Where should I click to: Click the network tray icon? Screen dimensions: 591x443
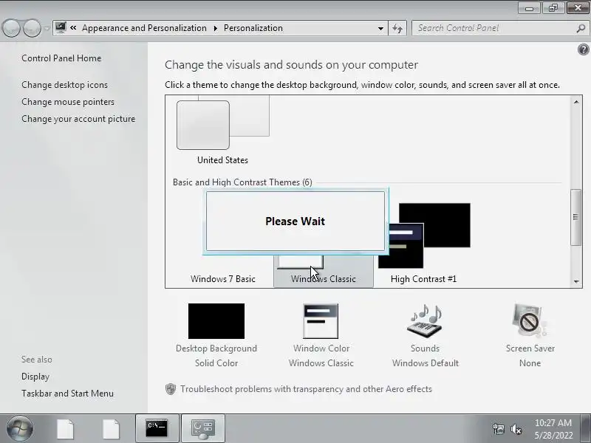[498, 429]
